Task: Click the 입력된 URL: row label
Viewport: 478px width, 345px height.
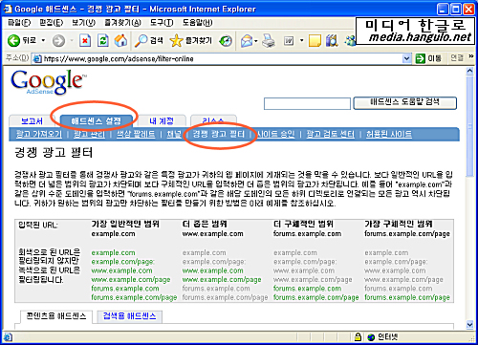Action: point(38,226)
